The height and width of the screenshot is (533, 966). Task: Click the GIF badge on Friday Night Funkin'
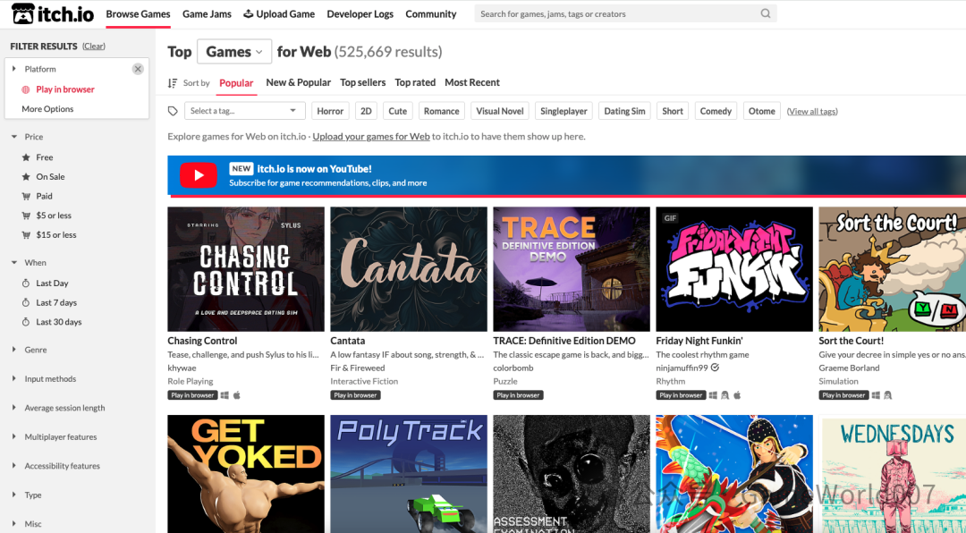(x=670, y=217)
